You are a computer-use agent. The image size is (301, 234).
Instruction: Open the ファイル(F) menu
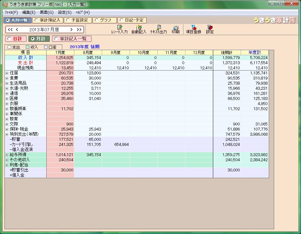pyautogui.click(x=11, y=12)
